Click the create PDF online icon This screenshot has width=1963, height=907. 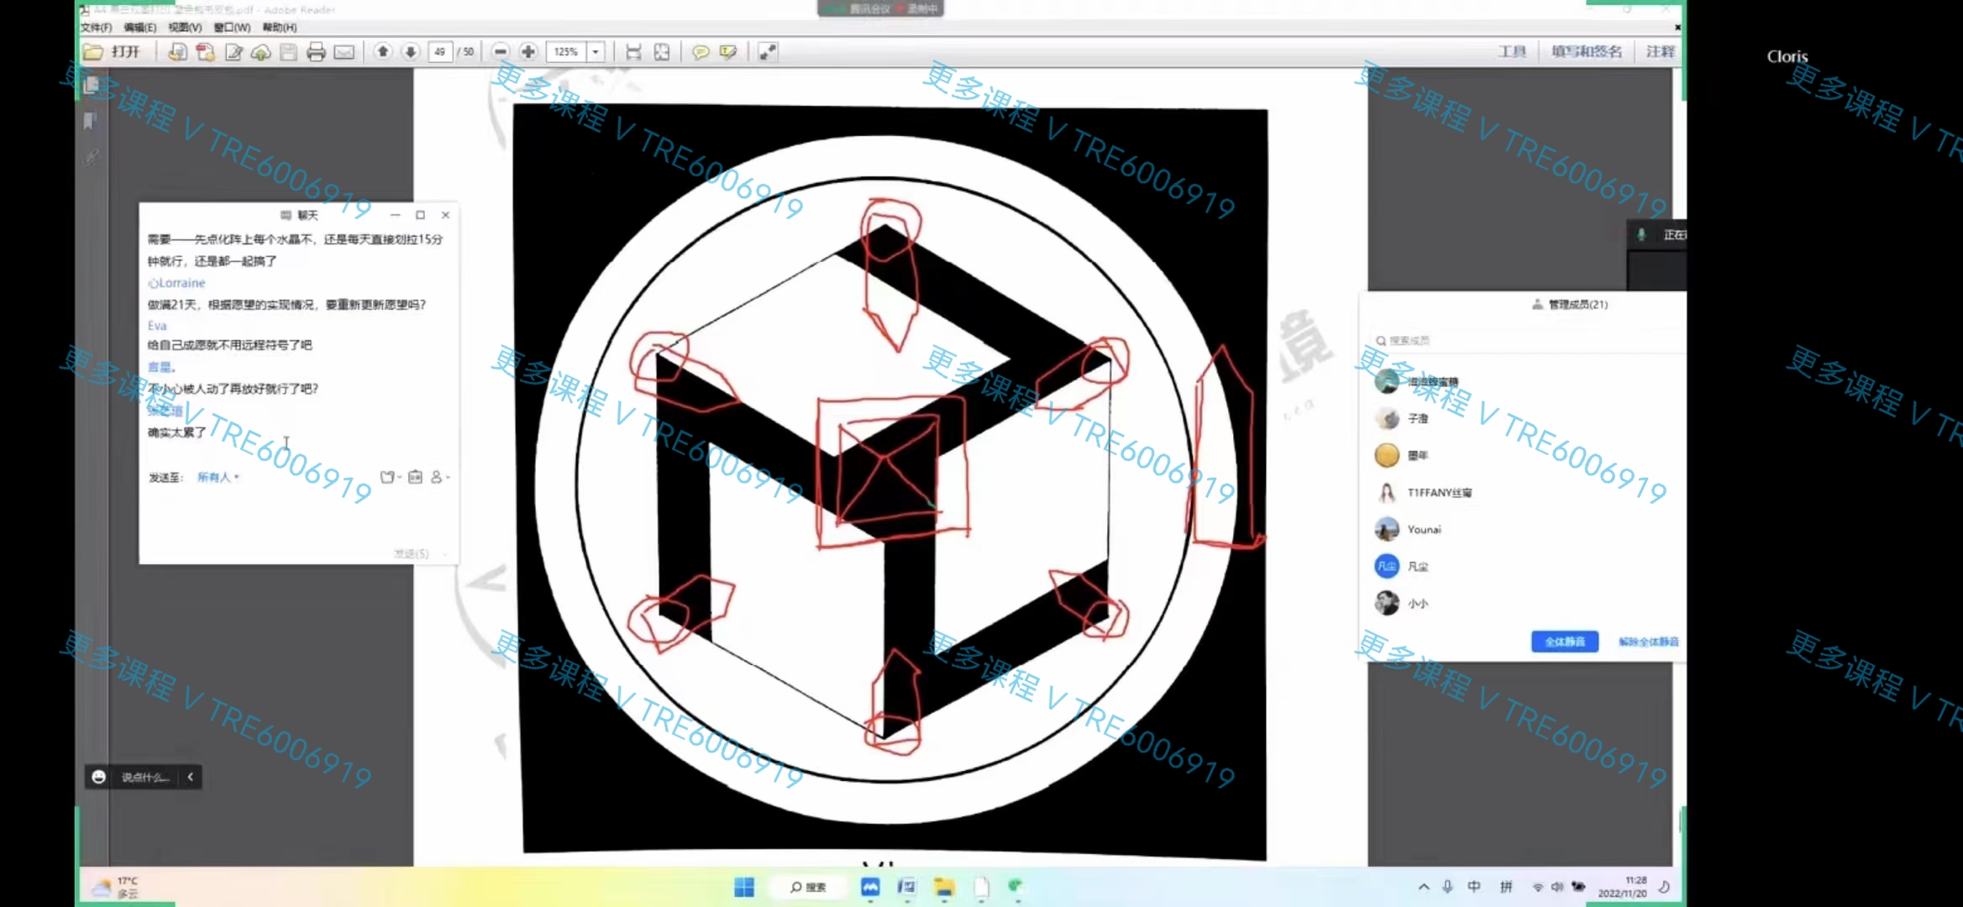tap(177, 52)
